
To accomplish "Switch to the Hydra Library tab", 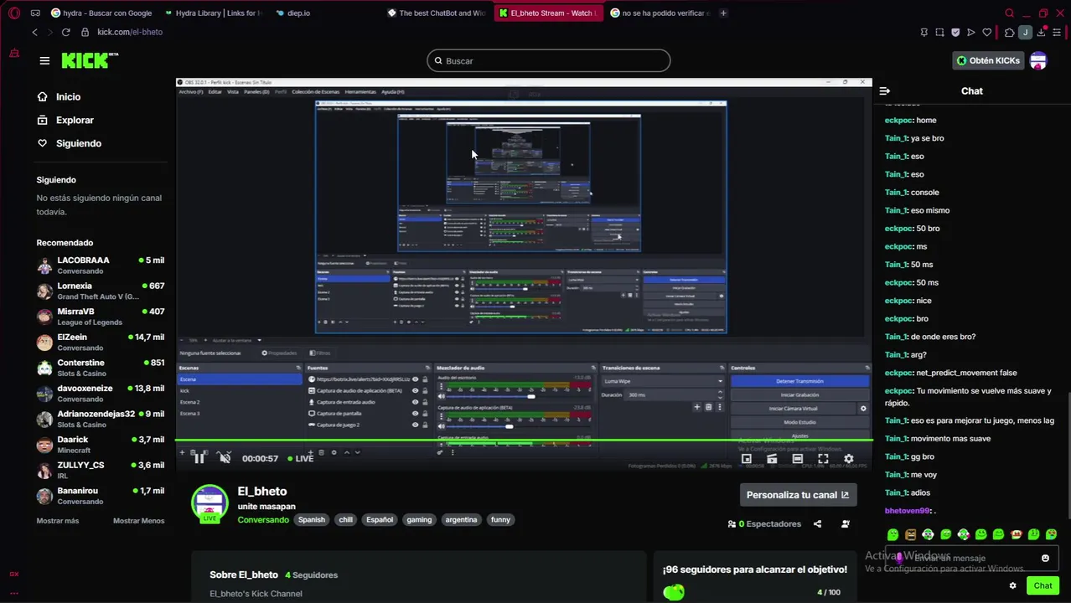I will [214, 13].
